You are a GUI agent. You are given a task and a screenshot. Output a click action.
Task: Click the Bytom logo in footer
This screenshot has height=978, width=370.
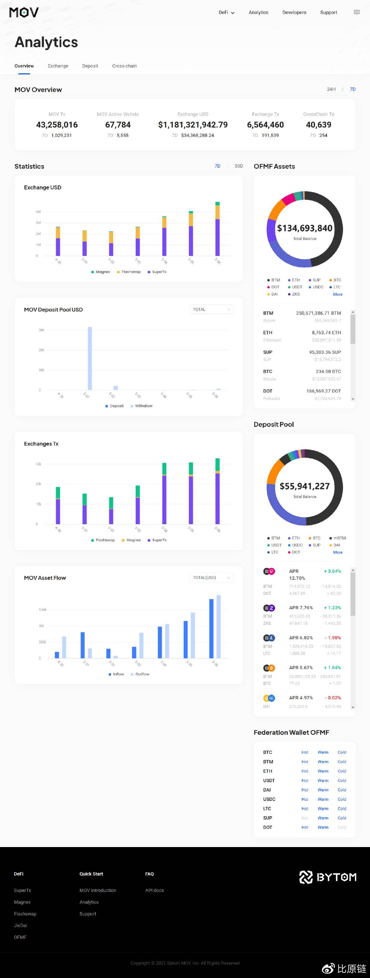pyautogui.click(x=328, y=877)
